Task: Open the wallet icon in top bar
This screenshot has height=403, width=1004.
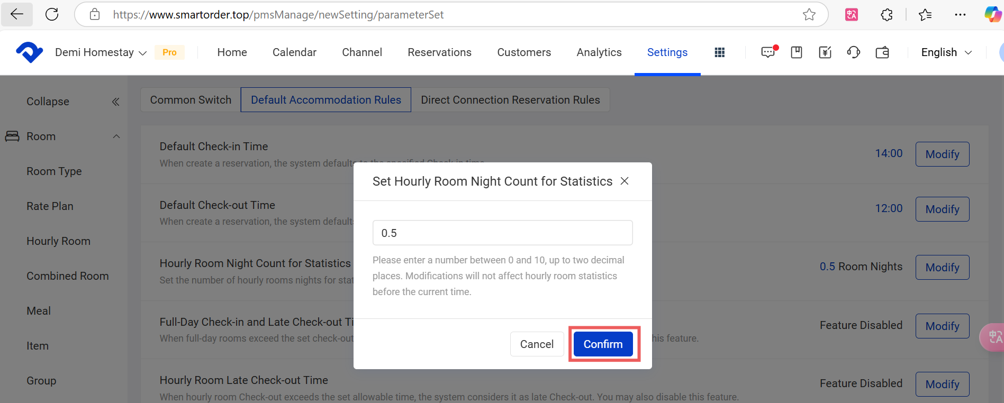Action: (x=882, y=52)
